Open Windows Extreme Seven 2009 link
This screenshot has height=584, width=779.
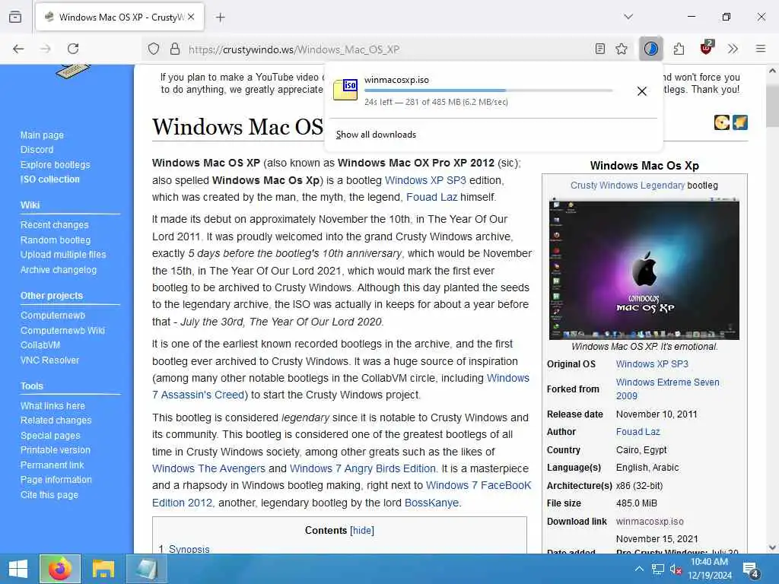tap(668, 389)
